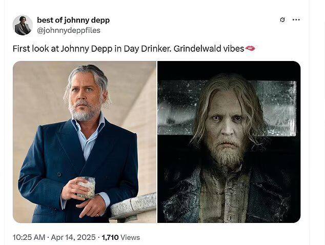The width and height of the screenshot is (325, 245).
Task: Click the lips emoji in the tweet
Action: pyautogui.click(x=250, y=49)
